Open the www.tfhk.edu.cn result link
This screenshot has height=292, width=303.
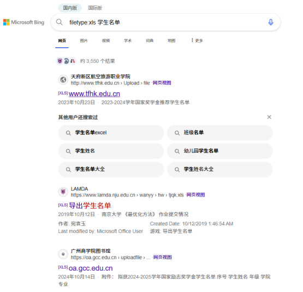tap(94, 94)
